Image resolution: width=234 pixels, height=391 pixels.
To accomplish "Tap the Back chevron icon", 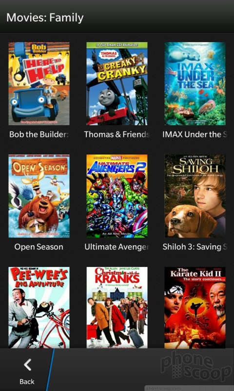I will point(27,365).
